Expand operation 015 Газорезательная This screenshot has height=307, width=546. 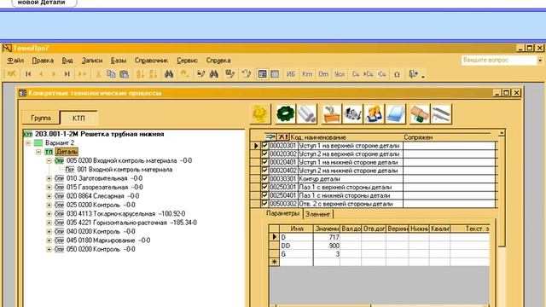[x=49, y=187]
